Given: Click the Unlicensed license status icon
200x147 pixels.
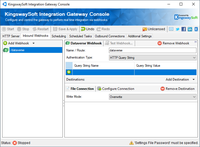Looking at the screenshot, I should click(145, 29).
